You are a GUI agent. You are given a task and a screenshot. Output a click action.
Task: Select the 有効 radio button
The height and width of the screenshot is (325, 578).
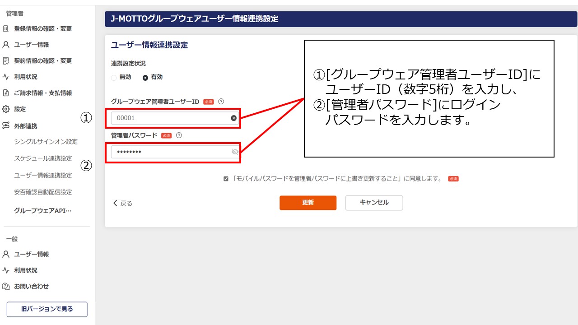tap(146, 77)
